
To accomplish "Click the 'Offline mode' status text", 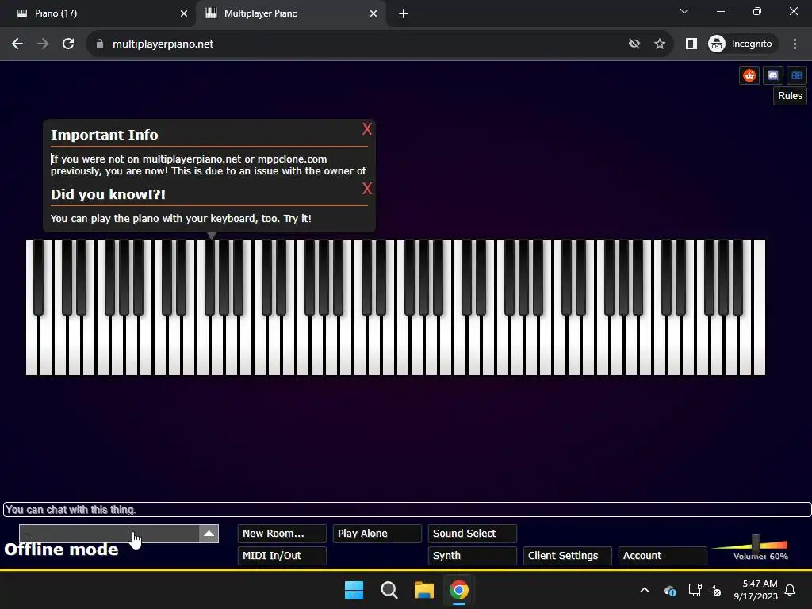I will point(61,550).
